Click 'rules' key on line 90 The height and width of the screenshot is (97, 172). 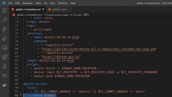point(31,88)
